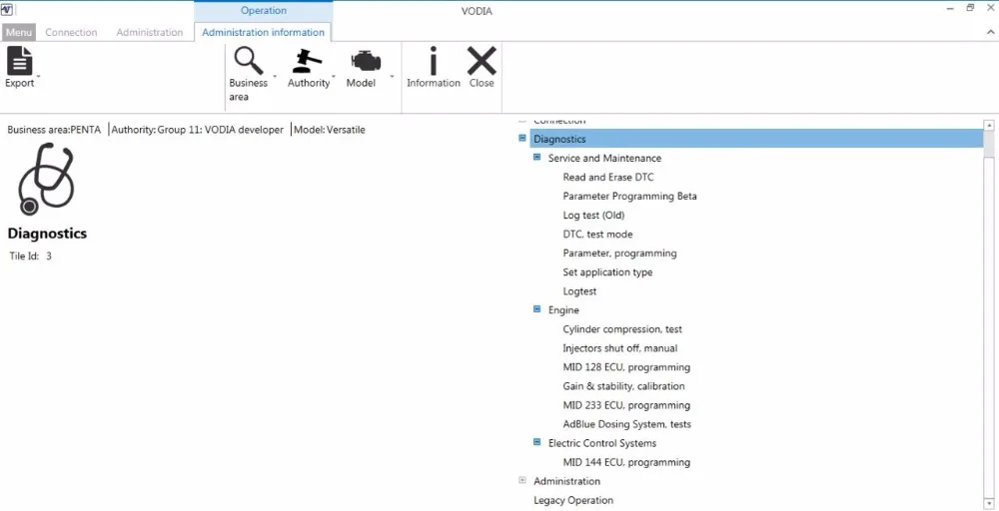Select the Administration information tab
Screen dimensions: 999x511
[263, 33]
